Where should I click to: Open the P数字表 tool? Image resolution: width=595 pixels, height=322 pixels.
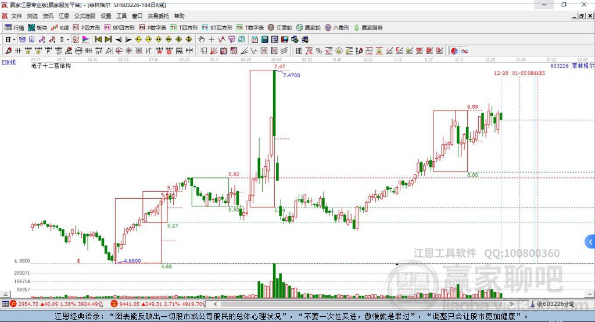[153, 28]
